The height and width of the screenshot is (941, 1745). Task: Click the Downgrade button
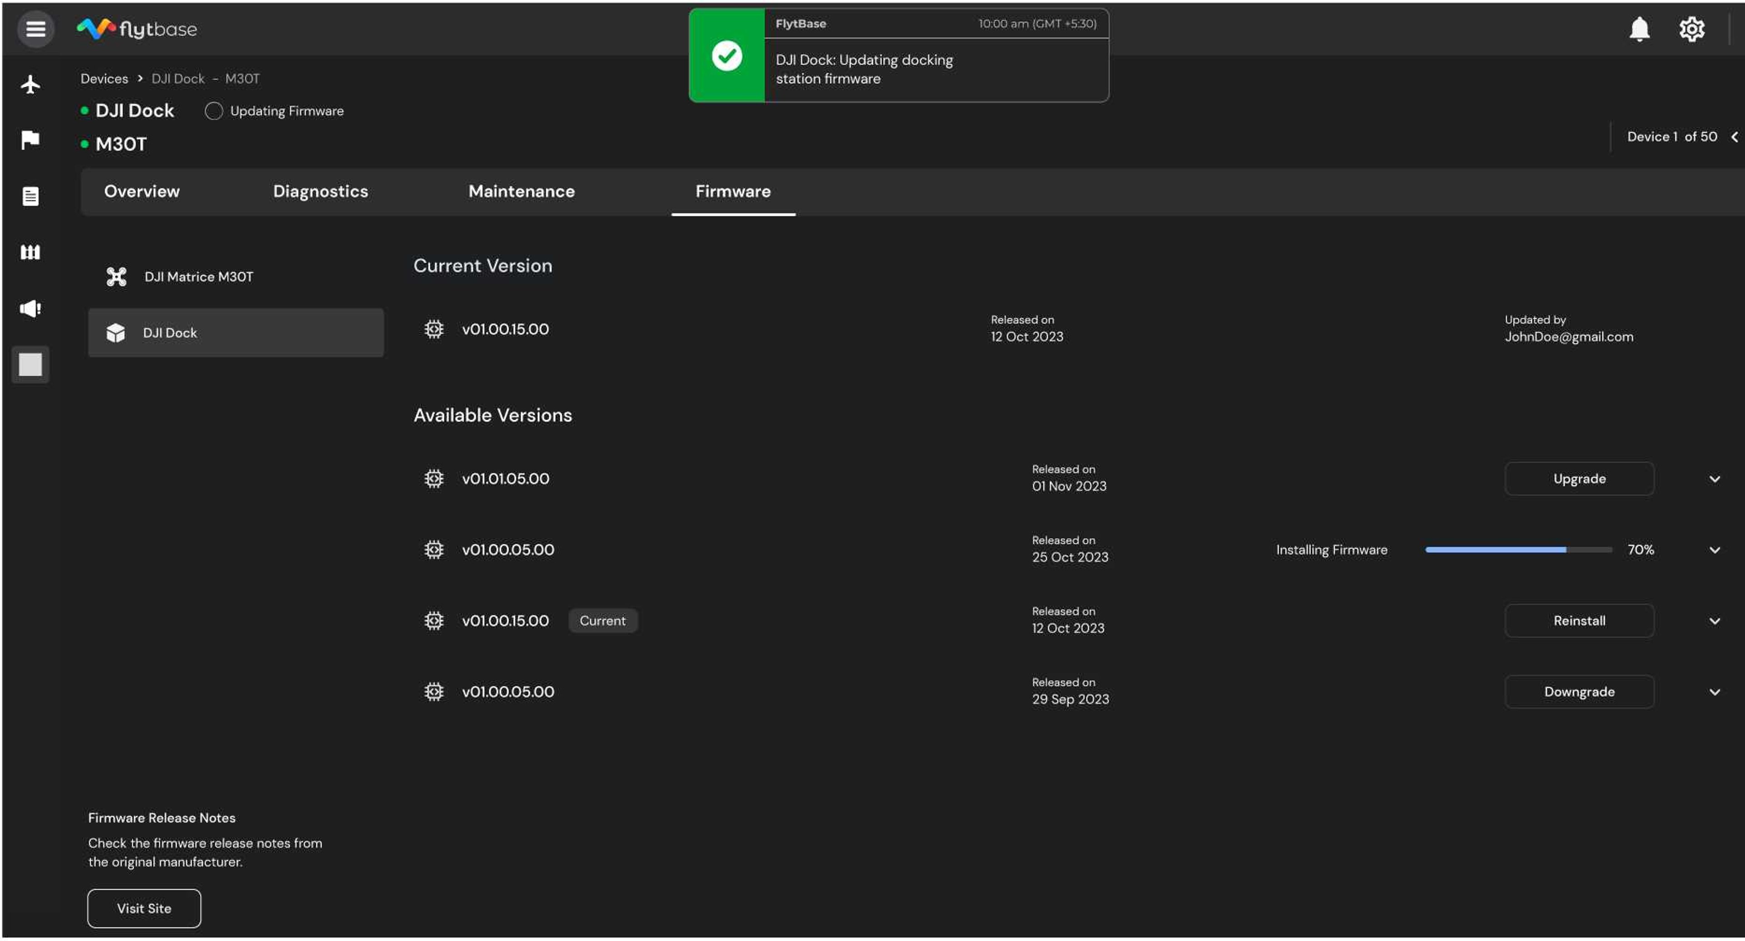tap(1579, 692)
